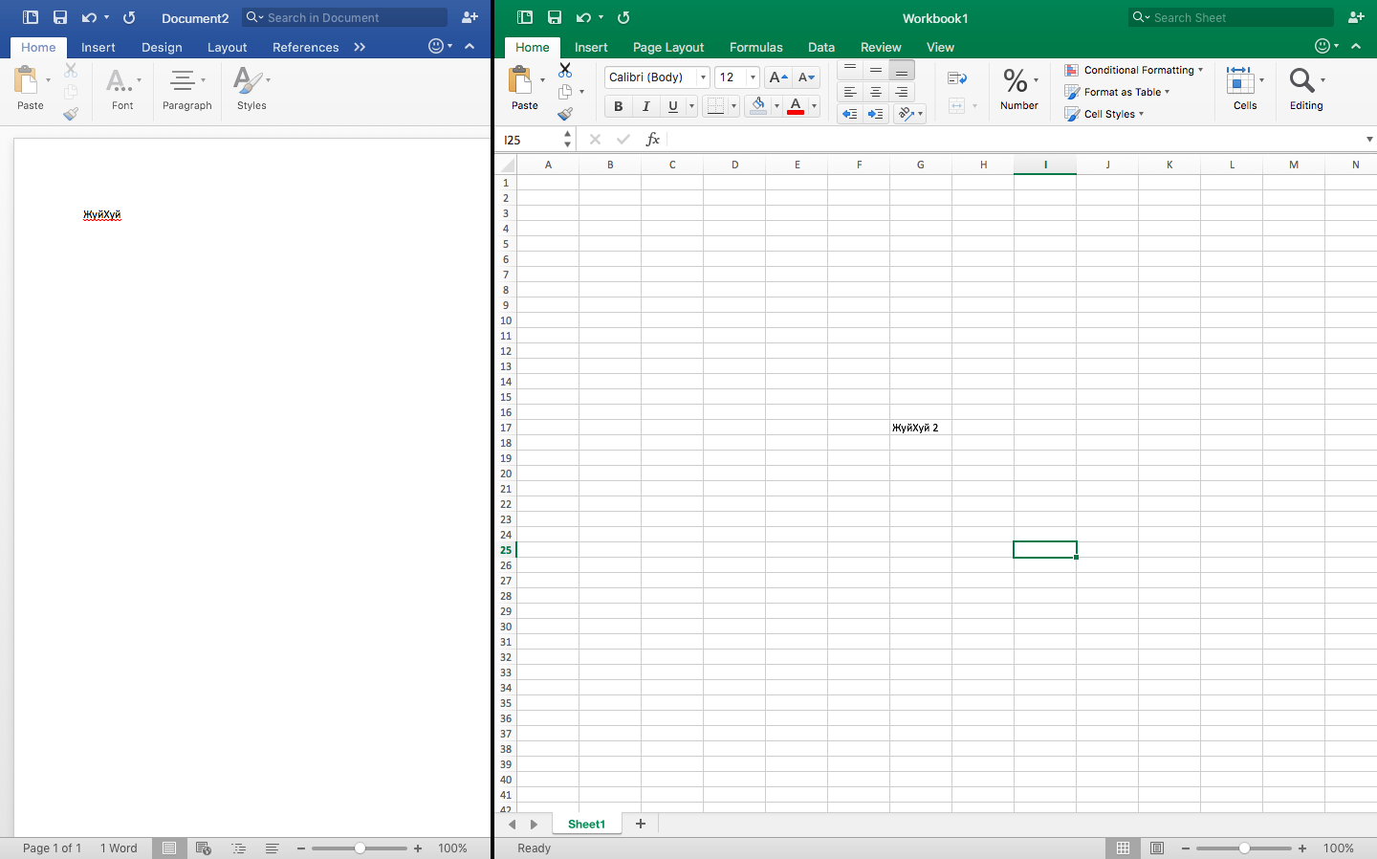Expand Conditional Formatting menu
This screenshot has width=1377, height=859.
(x=1133, y=70)
